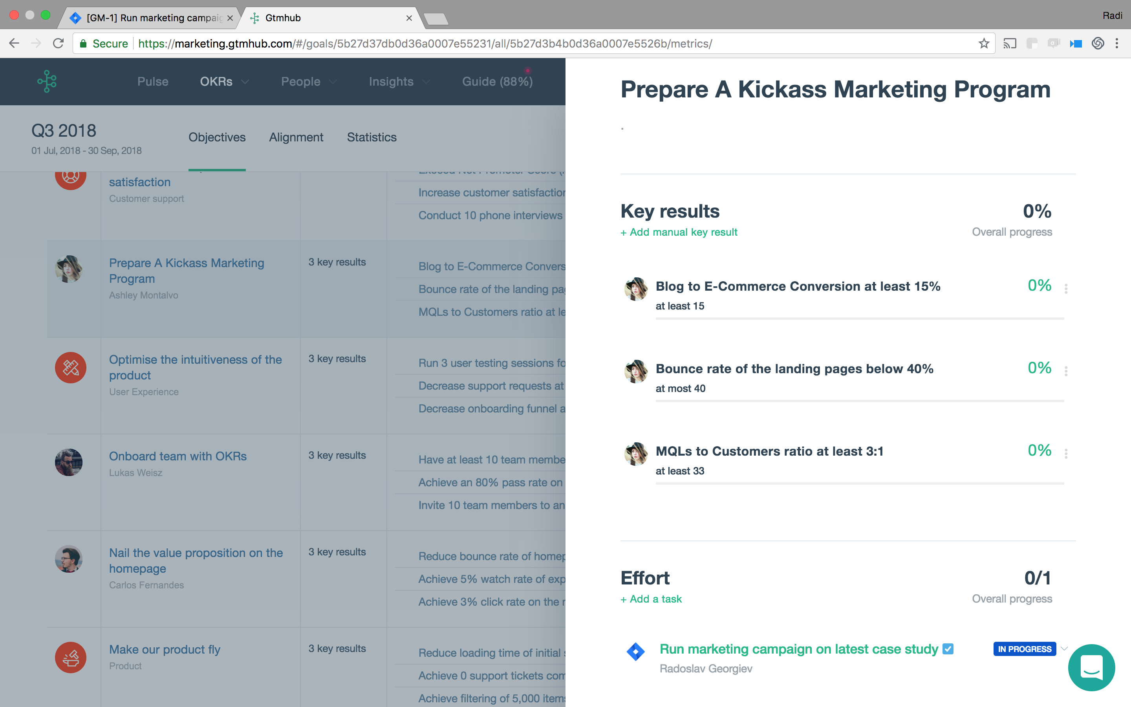Click the browser reload icon
This screenshot has width=1131, height=707.
[x=59, y=44]
